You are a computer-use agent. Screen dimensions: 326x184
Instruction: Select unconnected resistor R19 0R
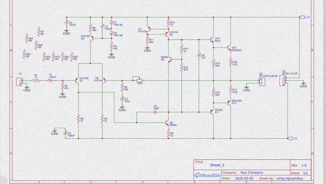coord(53,57)
